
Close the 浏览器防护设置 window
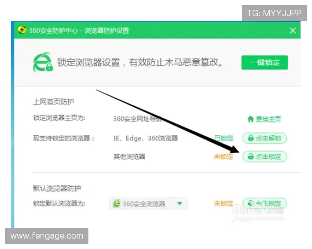tap(293, 31)
